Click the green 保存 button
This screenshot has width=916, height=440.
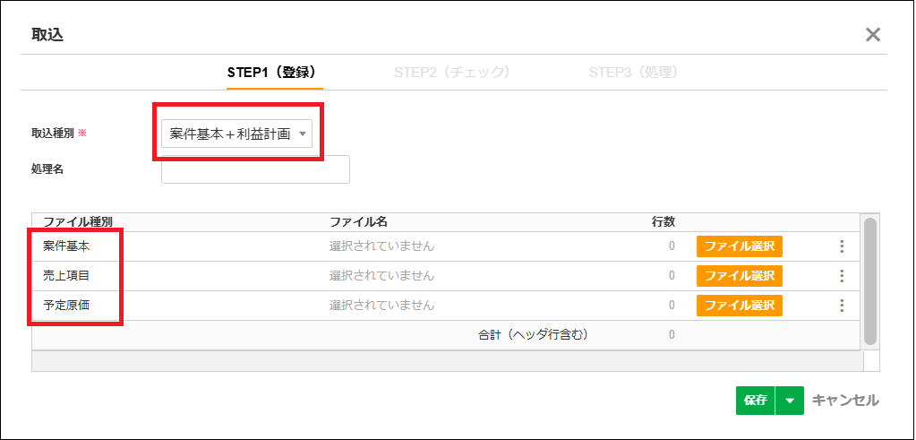click(755, 401)
